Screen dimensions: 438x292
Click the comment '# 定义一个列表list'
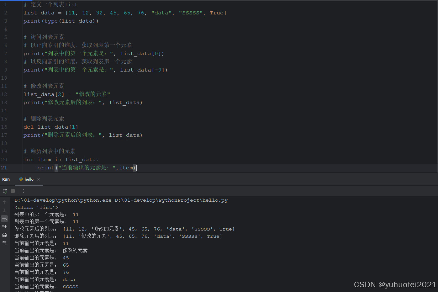[x=51, y=5]
